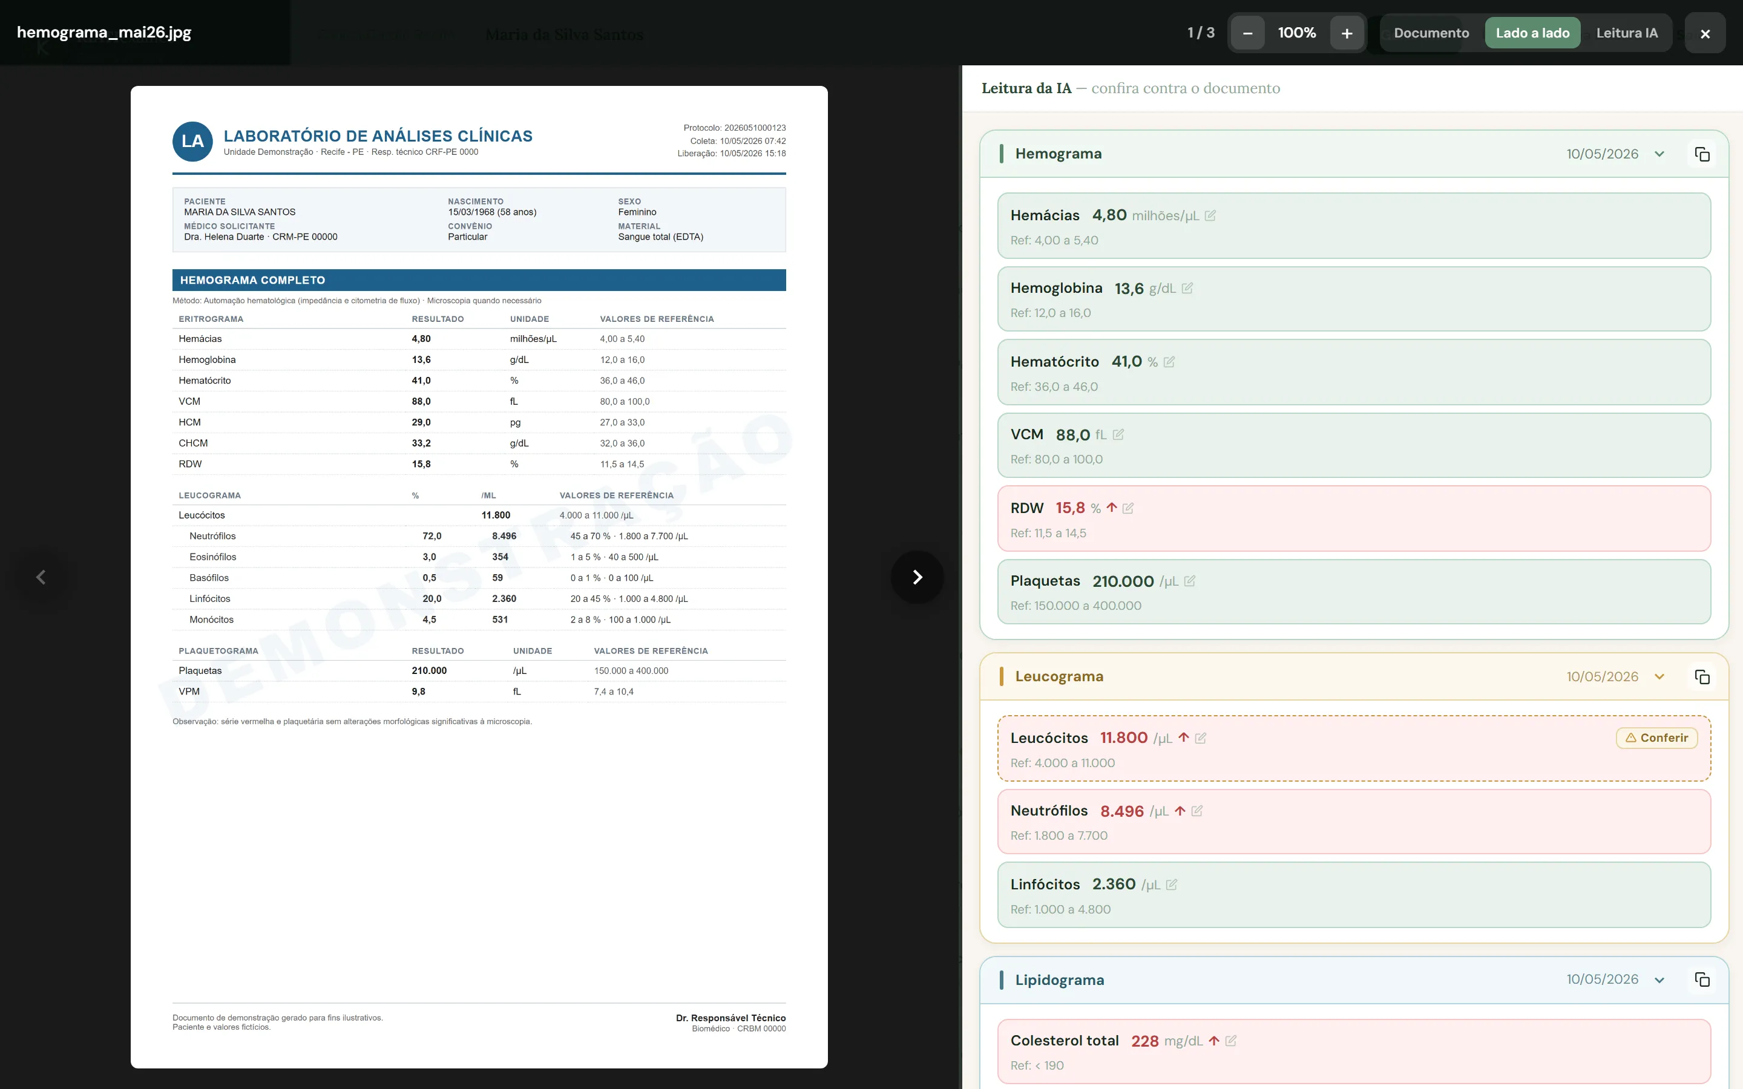The image size is (1743, 1089).
Task: Close the document viewer
Action: 1705,33
